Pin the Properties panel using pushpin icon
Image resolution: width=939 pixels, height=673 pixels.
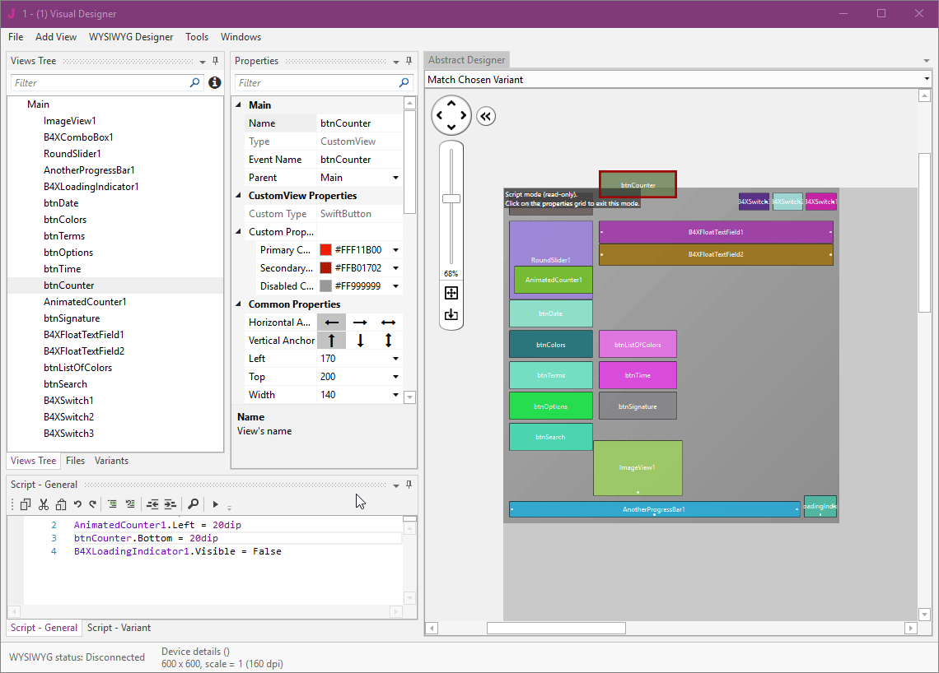tap(409, 61)
